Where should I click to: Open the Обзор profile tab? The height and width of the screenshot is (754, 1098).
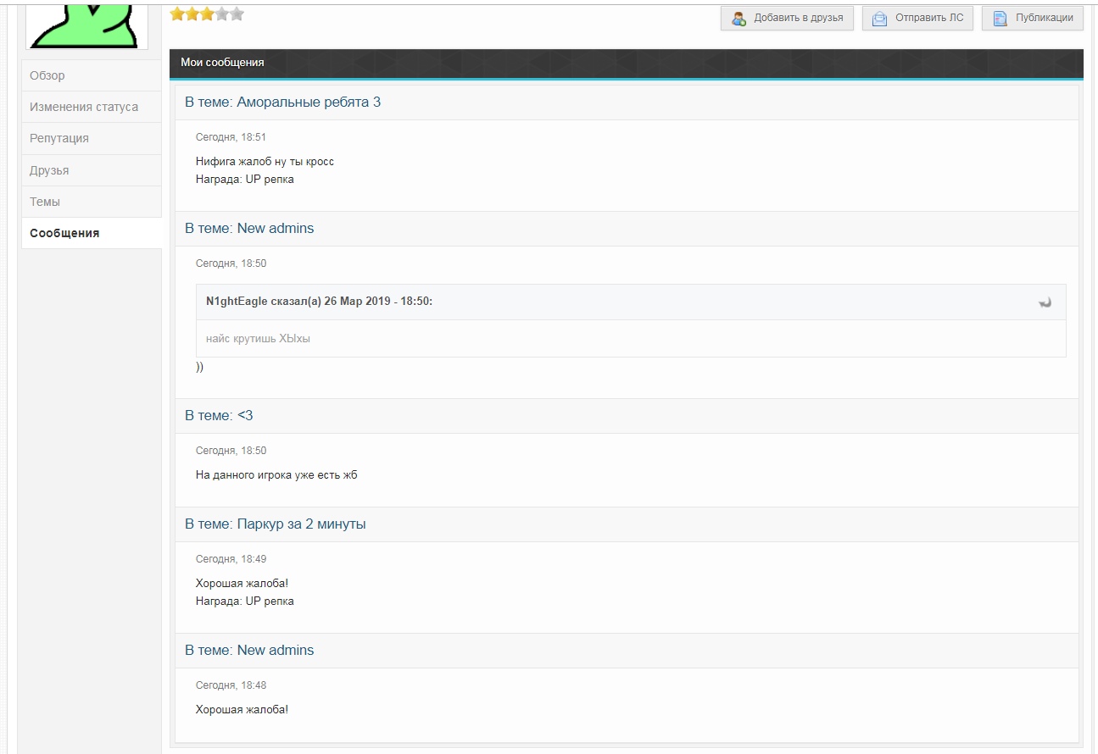click(92, 75)
